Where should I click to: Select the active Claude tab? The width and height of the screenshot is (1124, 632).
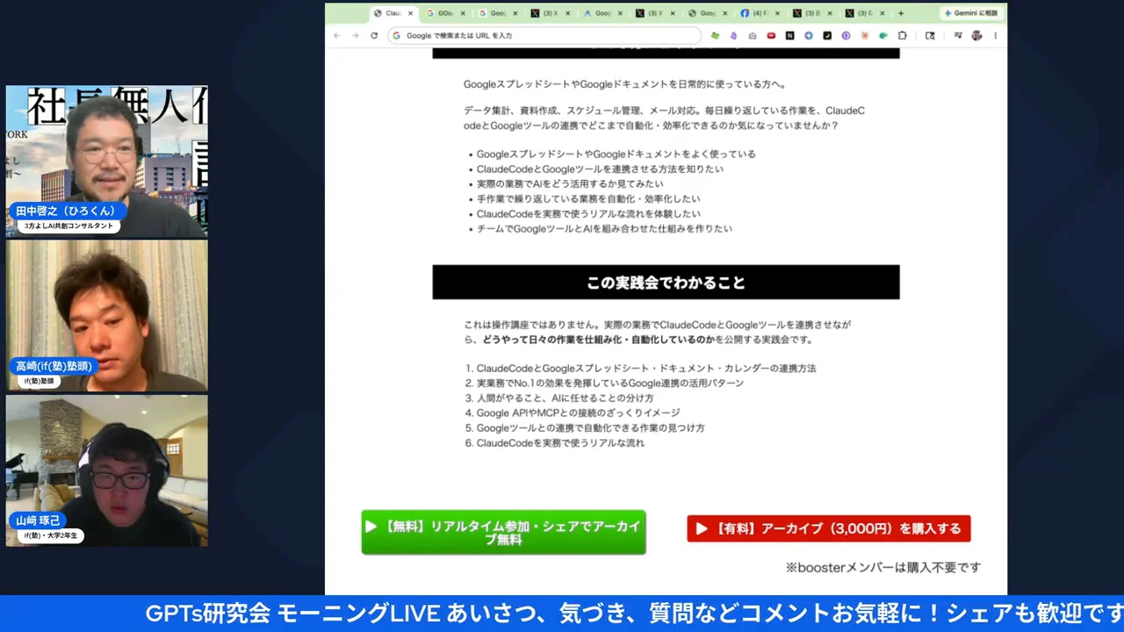[x=393, y=13]
